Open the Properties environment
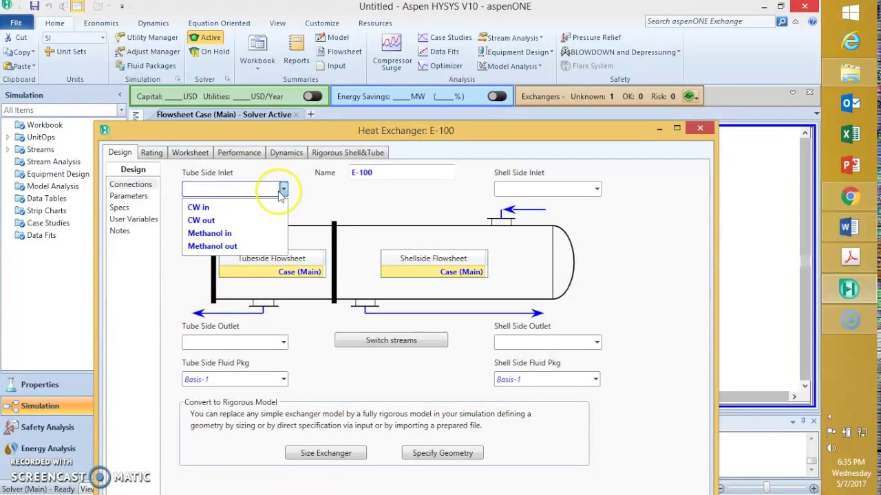This screenshot has height=495, width=881. click(47, 384)
